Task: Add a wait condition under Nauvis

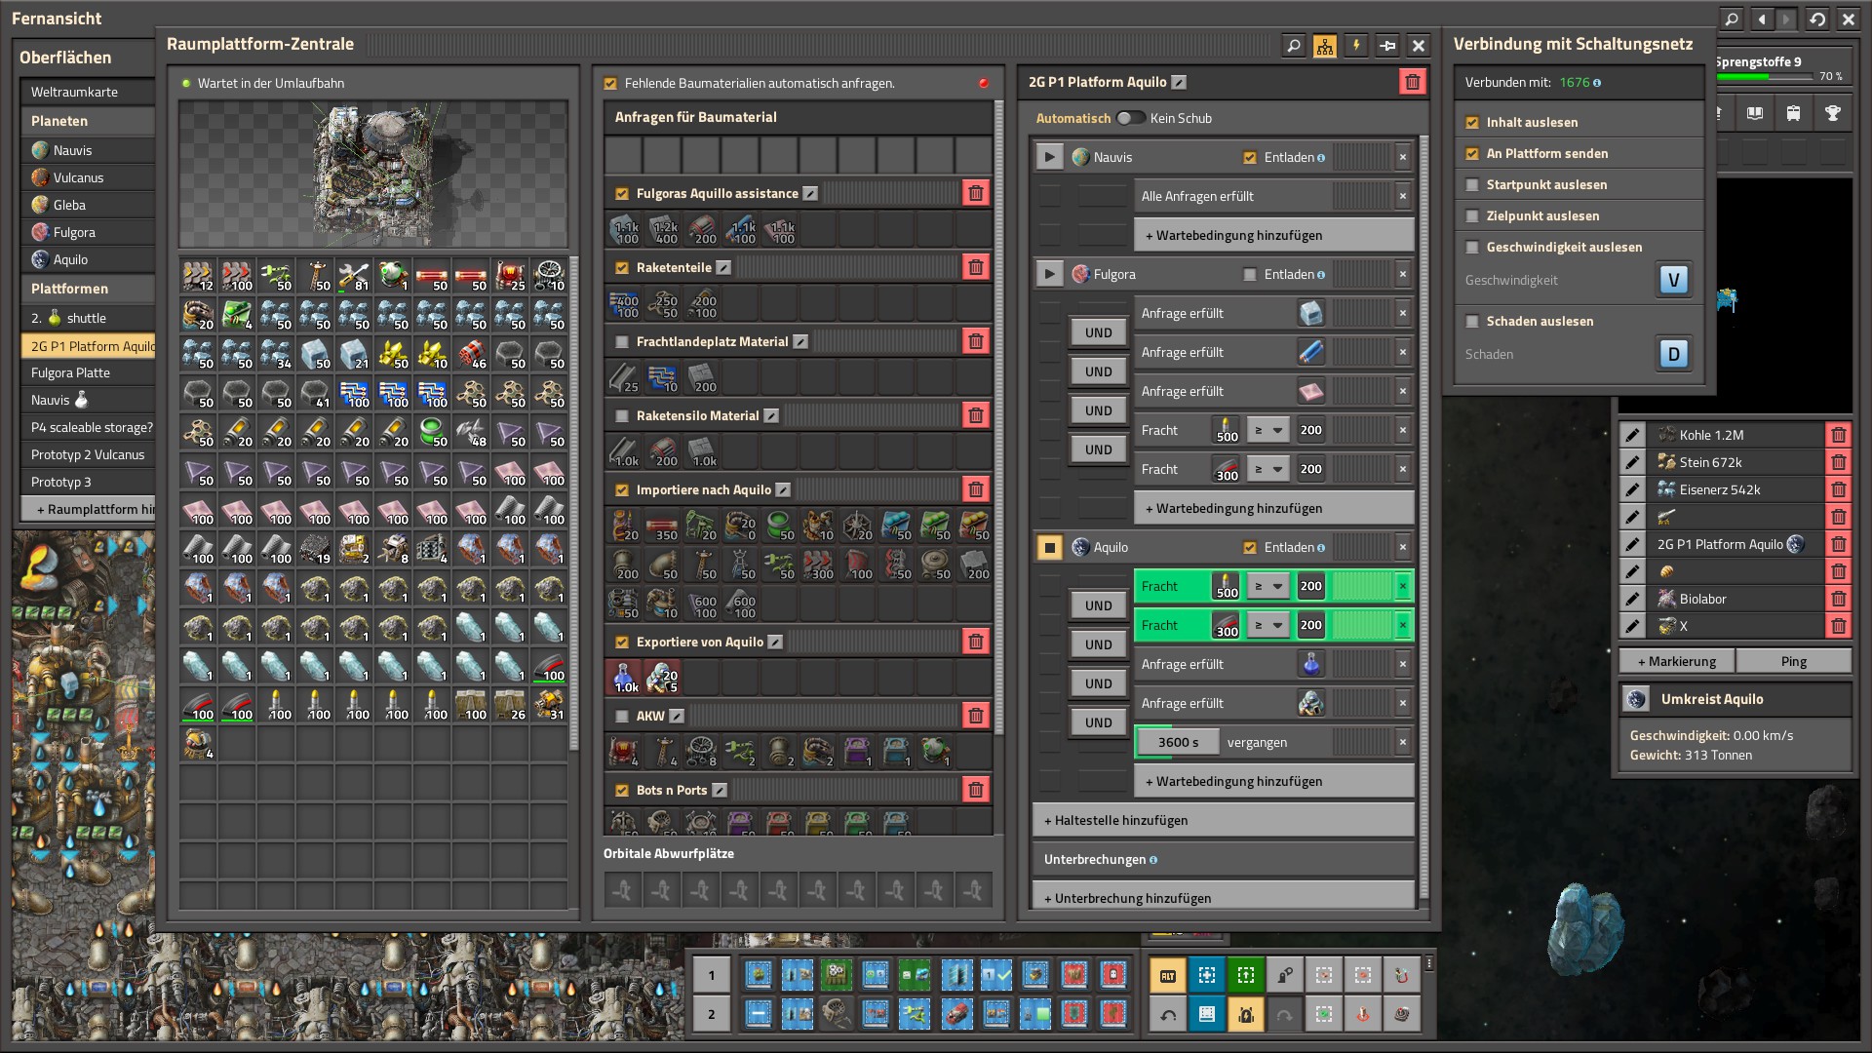Action: click(x=1273, y=235)
